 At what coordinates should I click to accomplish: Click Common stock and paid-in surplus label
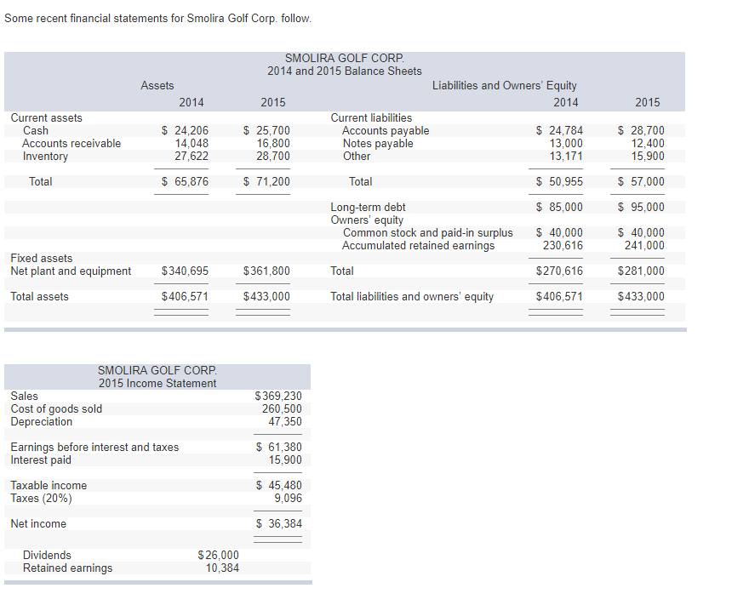pyautogui.click(x=427, y=232)
